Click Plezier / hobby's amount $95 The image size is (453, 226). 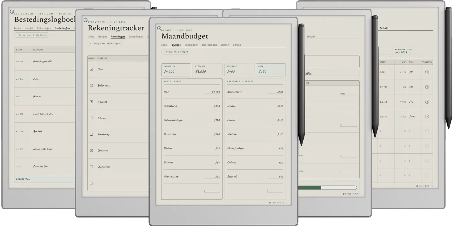point(281,148)
